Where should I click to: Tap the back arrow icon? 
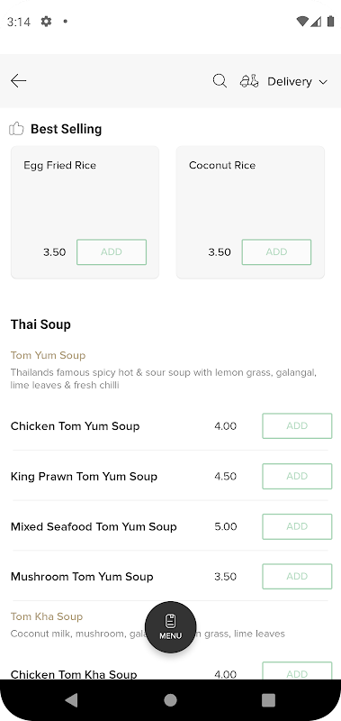pyautogui.click(x=18, y=81)
